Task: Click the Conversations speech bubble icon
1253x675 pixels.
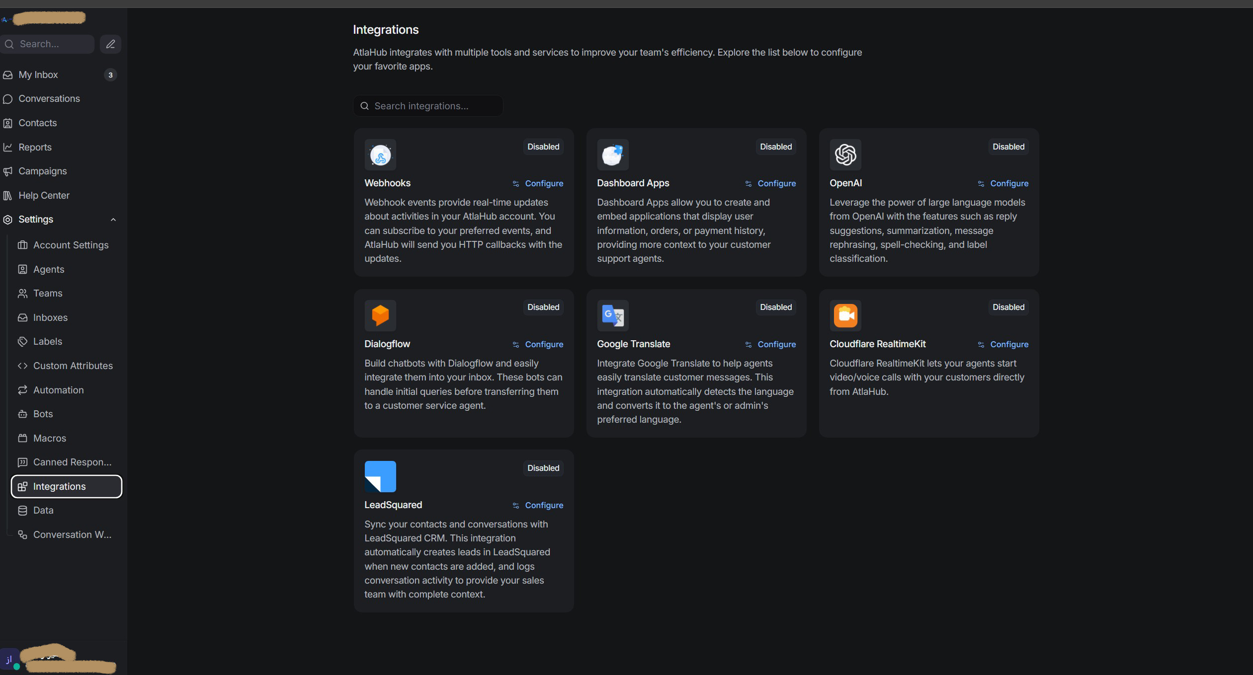Action: (8, 99)
